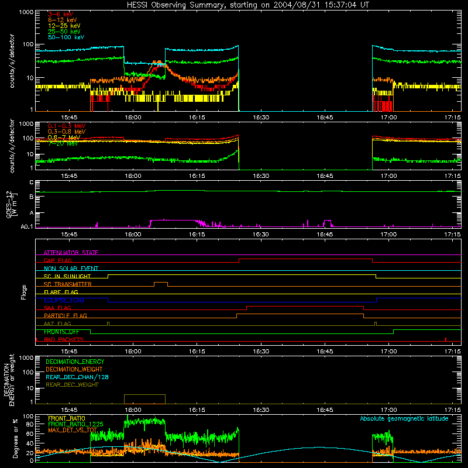Select the AAZ_FLAG label

point(57,324)
